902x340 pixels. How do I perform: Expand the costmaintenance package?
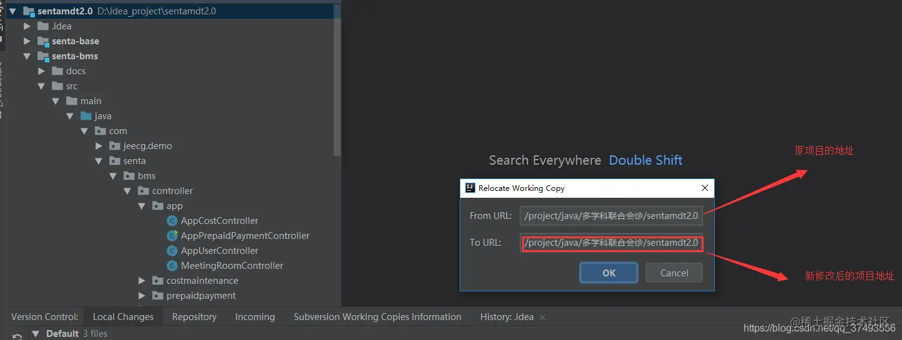point(142,281)
